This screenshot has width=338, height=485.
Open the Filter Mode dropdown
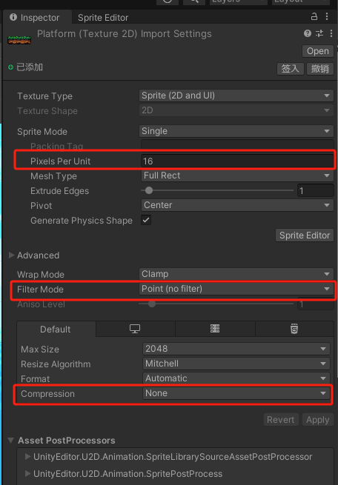(236, 289)
